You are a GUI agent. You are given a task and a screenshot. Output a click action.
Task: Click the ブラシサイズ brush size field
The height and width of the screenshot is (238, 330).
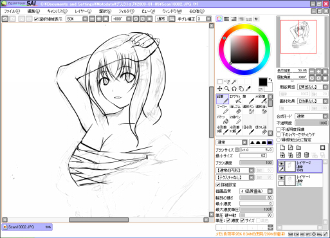[256, 150]
